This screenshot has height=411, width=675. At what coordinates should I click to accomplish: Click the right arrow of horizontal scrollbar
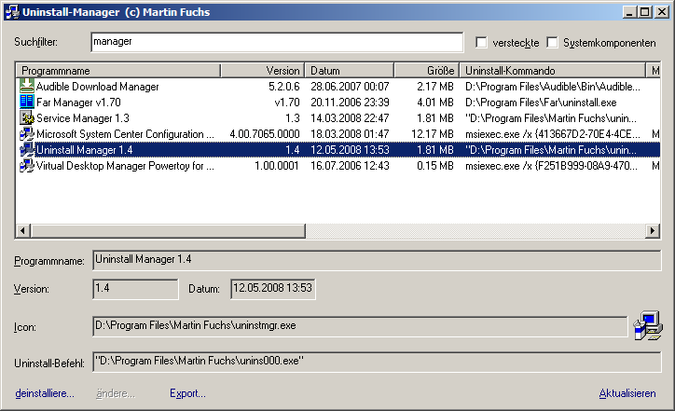[653, 231]
